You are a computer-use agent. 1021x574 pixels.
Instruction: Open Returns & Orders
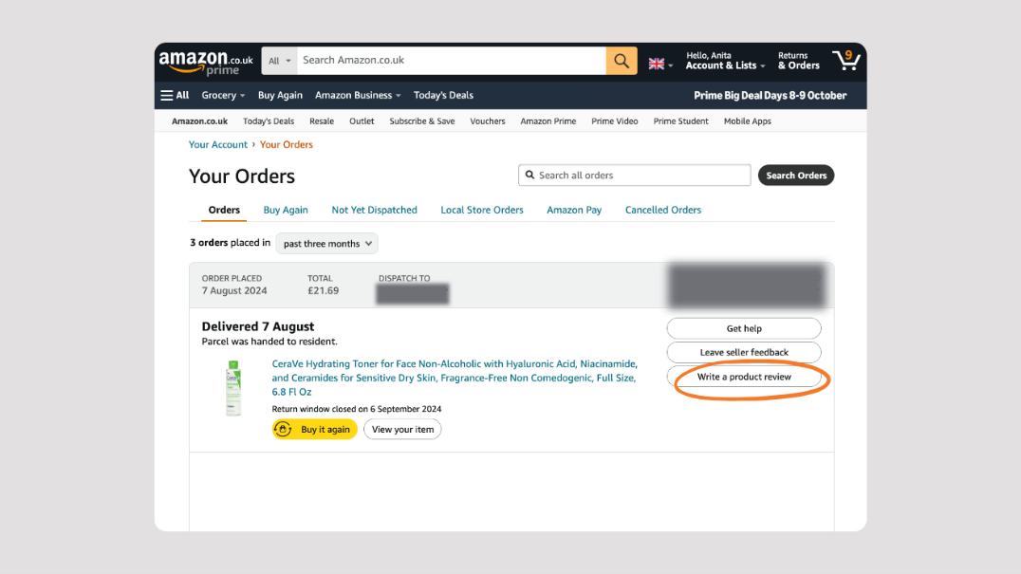(798, 61)
